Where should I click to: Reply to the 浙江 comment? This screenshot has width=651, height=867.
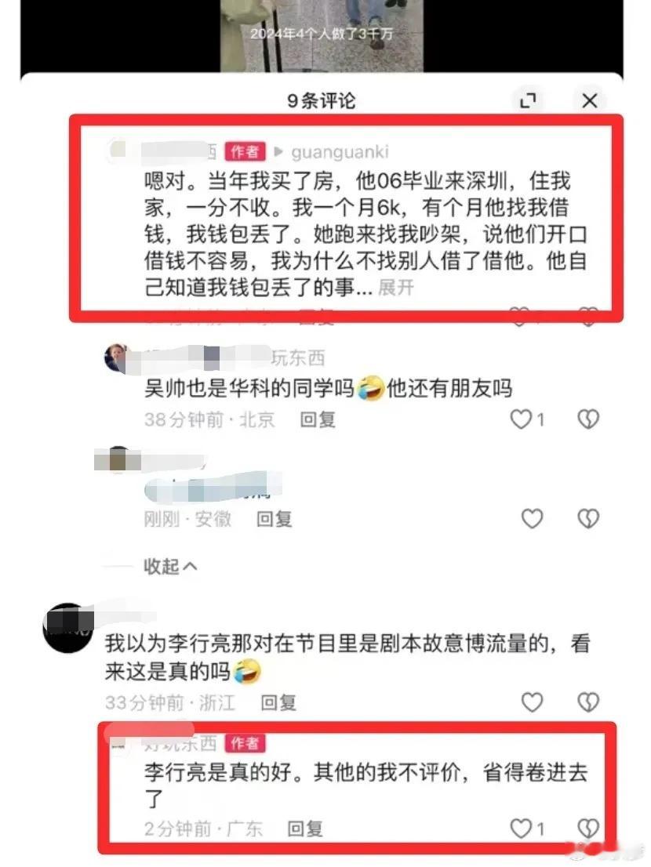pyautogui.click(x=278, y=702)
